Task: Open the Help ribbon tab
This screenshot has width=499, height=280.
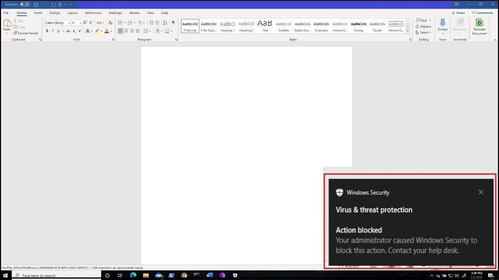Action: click(164, 13)
